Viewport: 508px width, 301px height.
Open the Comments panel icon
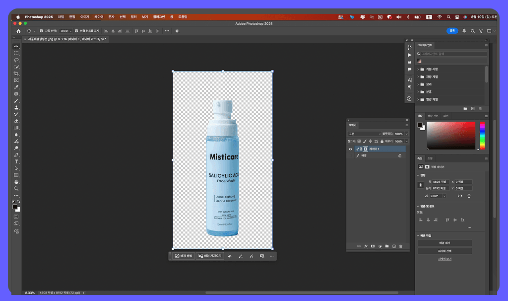(409, 70)
